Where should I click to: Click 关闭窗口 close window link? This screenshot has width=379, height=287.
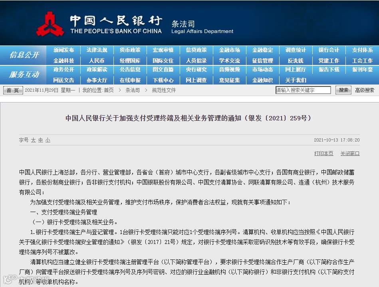click(x=350, y=153)
